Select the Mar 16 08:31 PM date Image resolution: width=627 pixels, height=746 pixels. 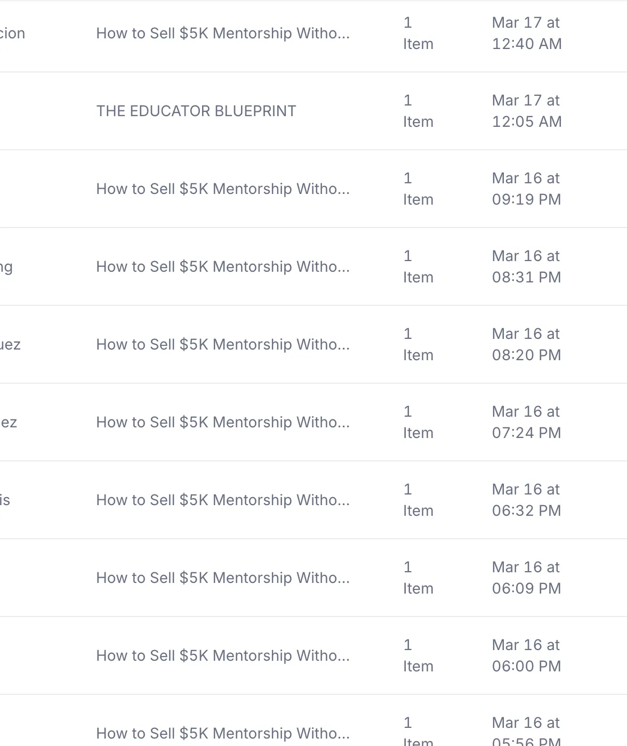click(x=526, y=266)
